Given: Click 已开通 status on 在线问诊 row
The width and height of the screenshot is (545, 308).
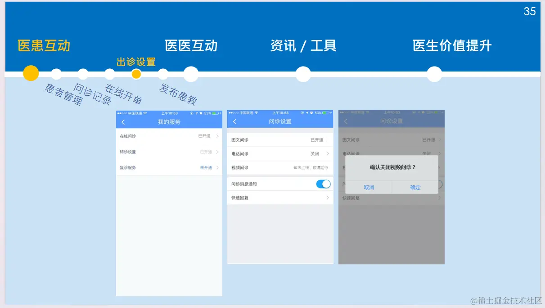Looking at the screenshot, I should pos(204,136).
